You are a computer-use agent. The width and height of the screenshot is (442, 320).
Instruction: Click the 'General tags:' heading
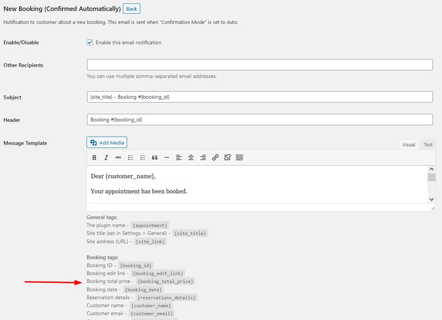[x=102, y=217]
